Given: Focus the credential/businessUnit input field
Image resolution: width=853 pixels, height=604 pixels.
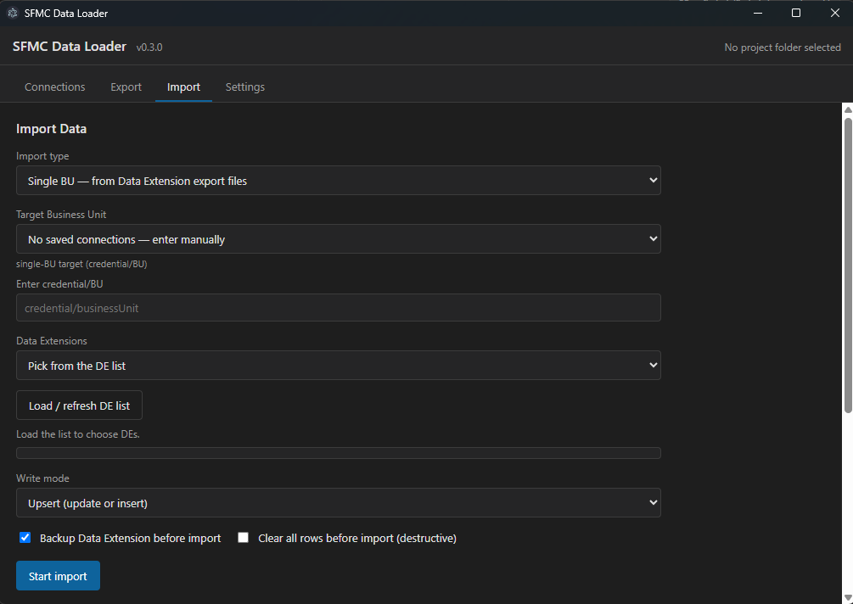Looking at the screenshot, I should [339, 308].
